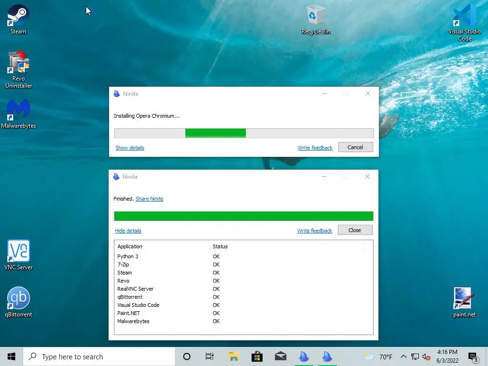
Task: Open network status tray icon
Action: tap(415, 356)
